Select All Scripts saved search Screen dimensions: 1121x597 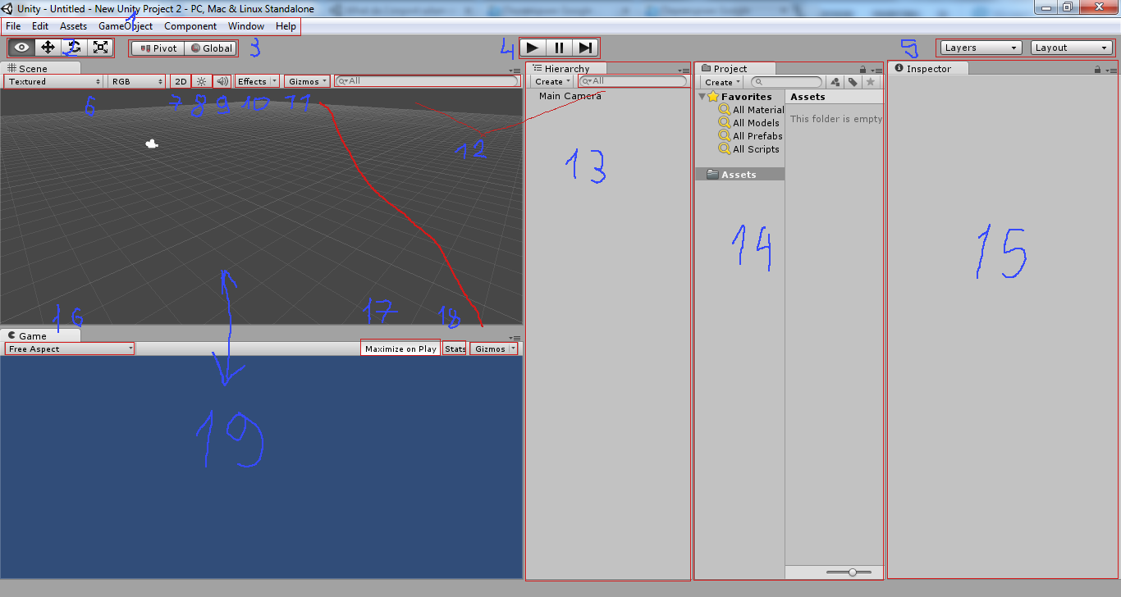748,149
